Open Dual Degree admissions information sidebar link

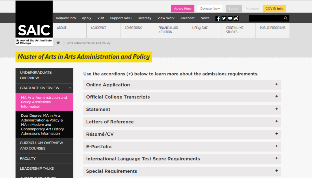click(44, 124)
